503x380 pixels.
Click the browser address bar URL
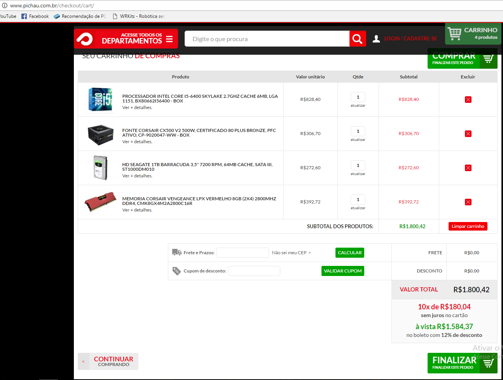point(52,5)
